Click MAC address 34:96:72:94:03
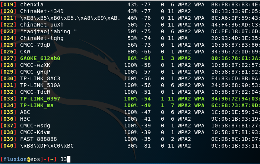The image size is (260, 164). (235, 99)
